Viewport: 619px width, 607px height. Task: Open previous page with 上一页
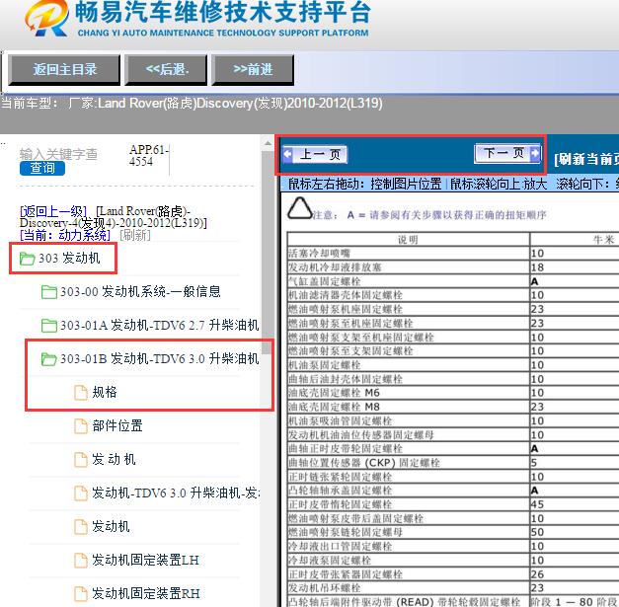click(x=315, y=154)
